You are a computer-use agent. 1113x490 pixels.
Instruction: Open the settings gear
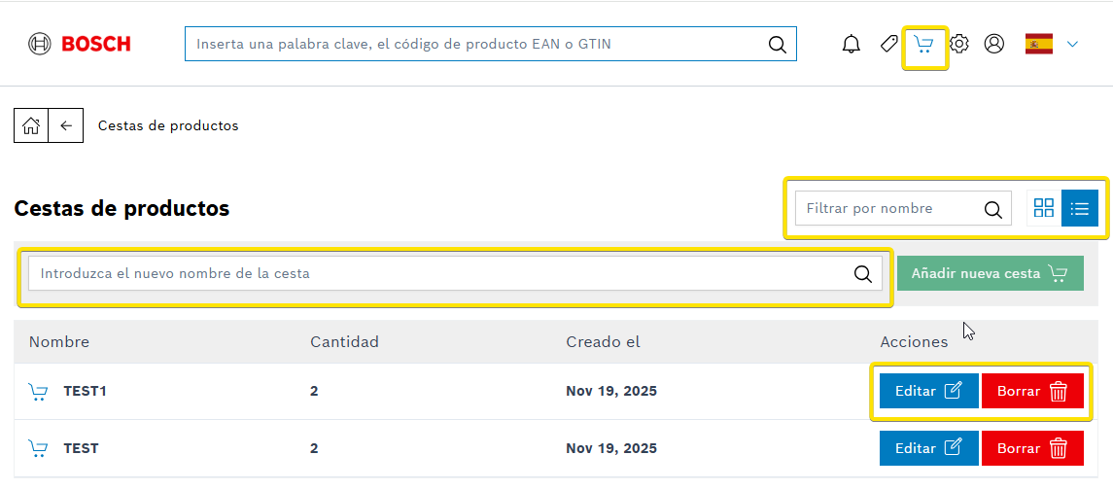959,44
